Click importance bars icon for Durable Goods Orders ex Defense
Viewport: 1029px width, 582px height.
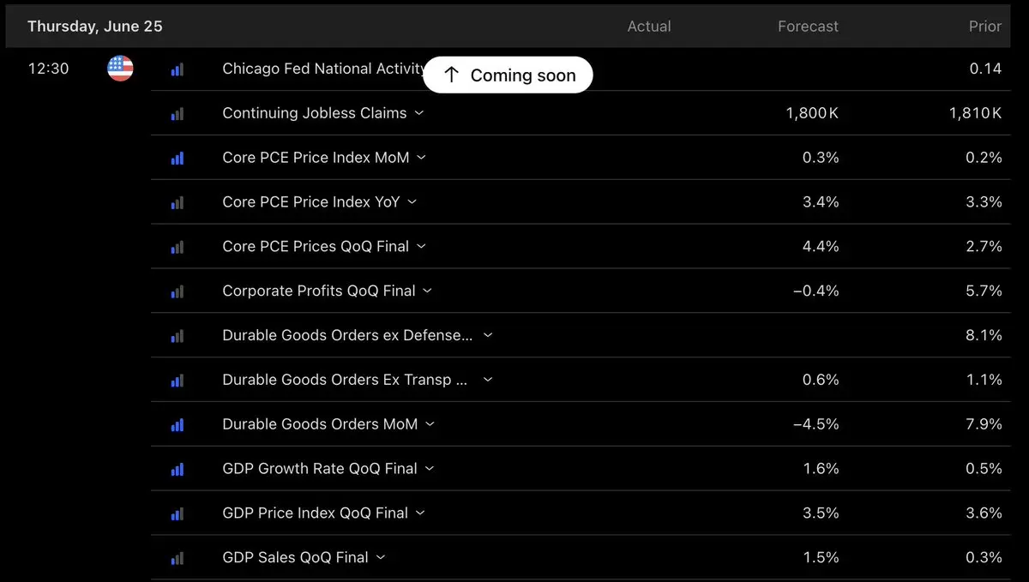pyautogui.click(x=178, y=337)
